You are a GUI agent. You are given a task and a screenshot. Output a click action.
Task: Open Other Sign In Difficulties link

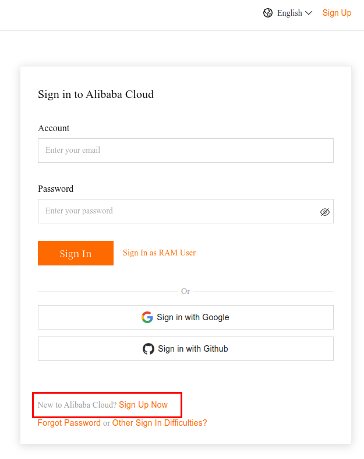(x=160, y=423)
